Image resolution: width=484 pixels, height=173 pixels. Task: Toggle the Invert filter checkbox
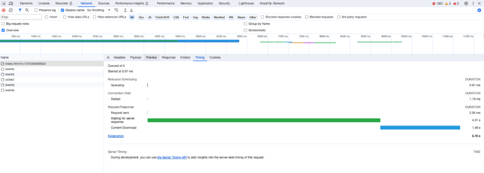(x=47, y=17)
